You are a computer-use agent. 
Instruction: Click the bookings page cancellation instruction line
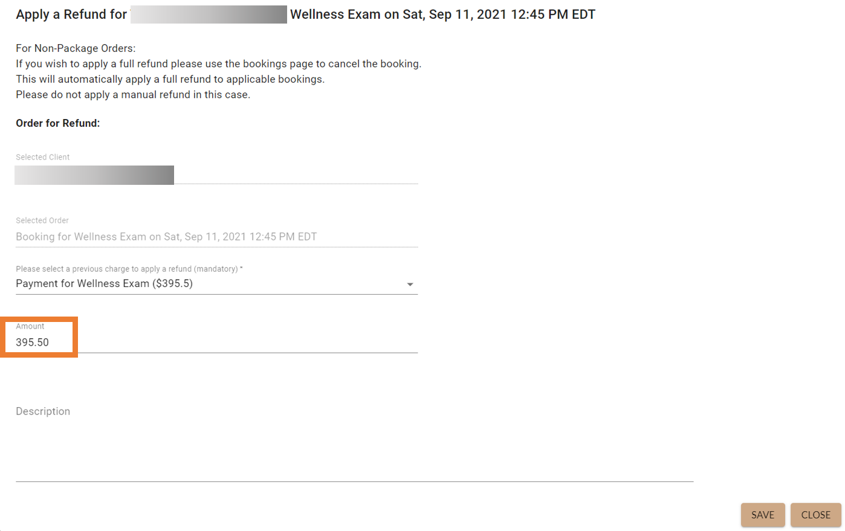tap(218, 64)
